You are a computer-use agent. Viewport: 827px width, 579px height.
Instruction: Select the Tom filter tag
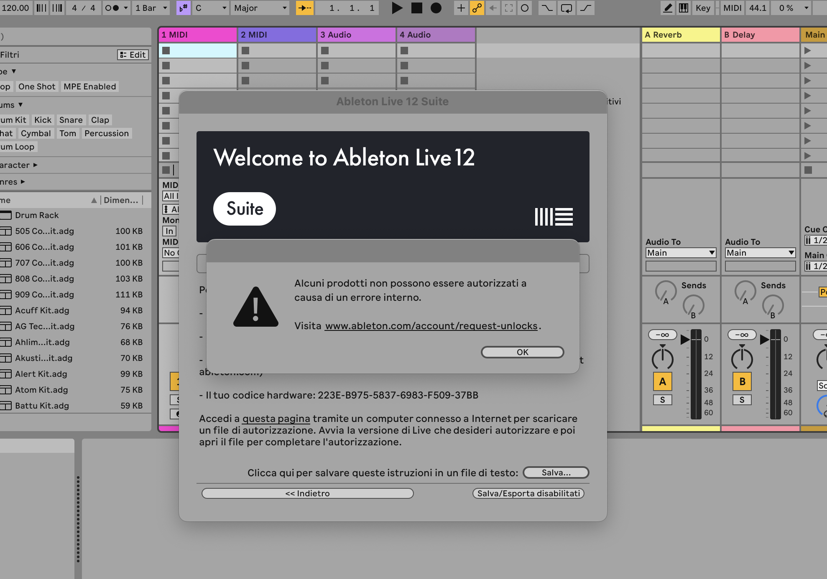tap(68, 133)
